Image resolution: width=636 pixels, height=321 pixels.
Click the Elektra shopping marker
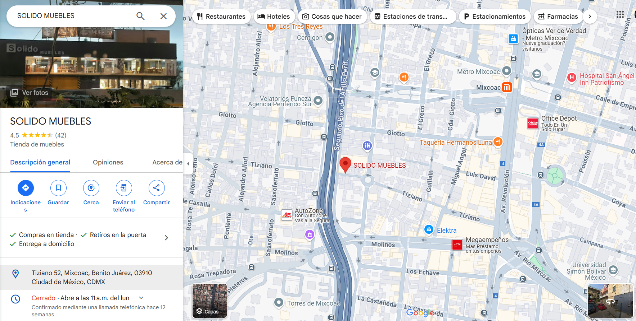pyautogui.click(x=429, y=229)
